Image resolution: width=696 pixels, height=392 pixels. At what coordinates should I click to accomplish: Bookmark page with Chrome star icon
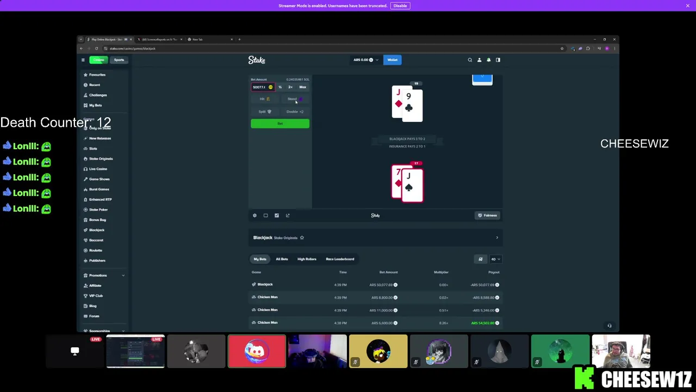(x=562, y=48)
